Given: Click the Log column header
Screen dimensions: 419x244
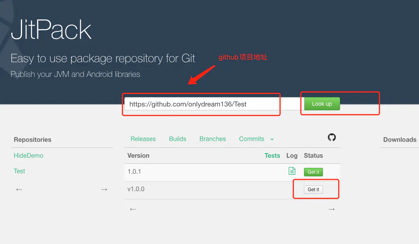Looking at the screenshot, I should [x=292, y=155].
